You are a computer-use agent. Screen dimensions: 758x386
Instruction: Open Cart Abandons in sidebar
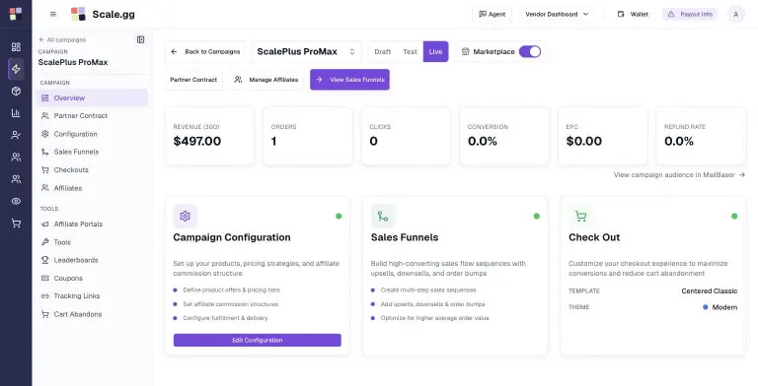click(x=92, y=314)
